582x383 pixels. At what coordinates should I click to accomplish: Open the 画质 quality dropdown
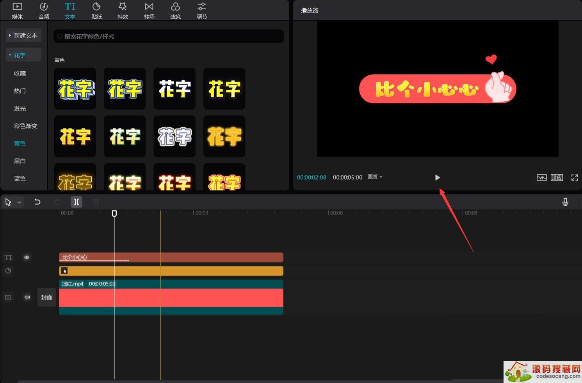[x=375, y=177]
